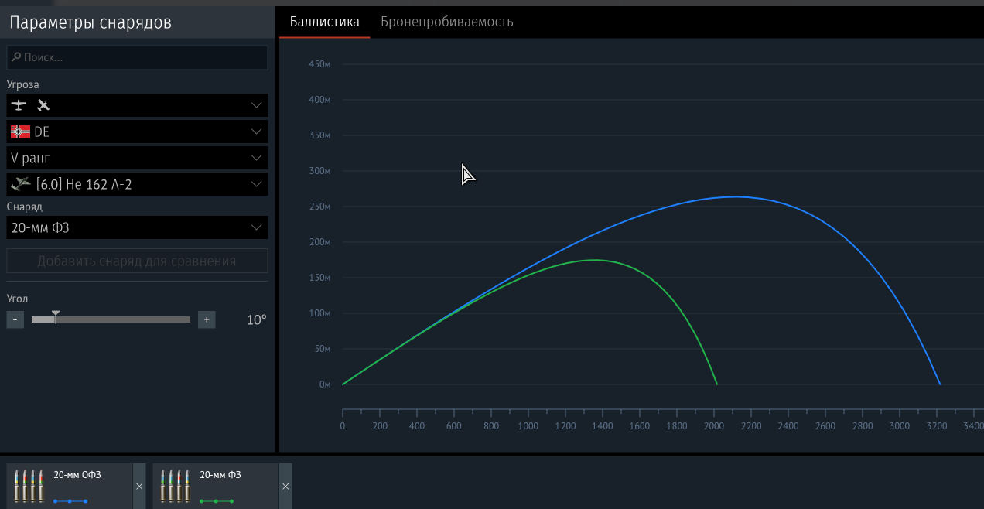Click the 20-мм ФЗ ammo belt image
984x509 pixels.
176,487
